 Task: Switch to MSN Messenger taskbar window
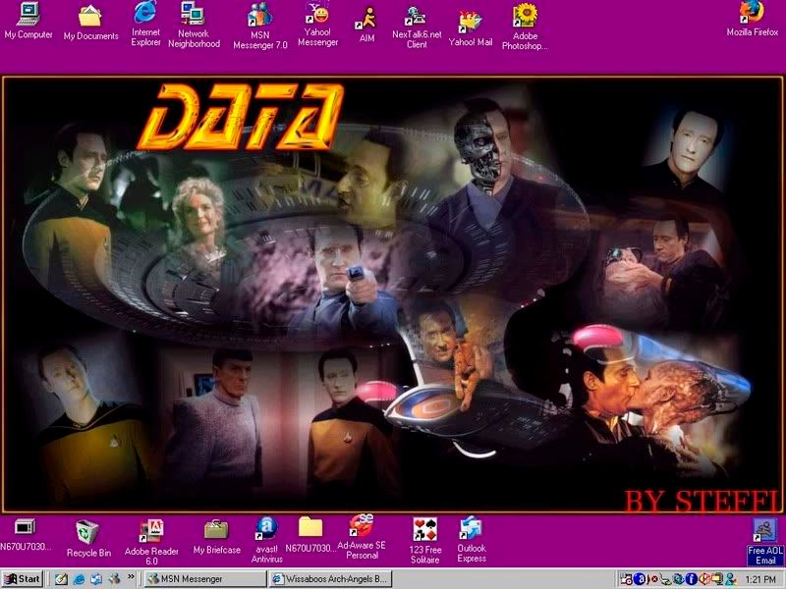(204, 579)
